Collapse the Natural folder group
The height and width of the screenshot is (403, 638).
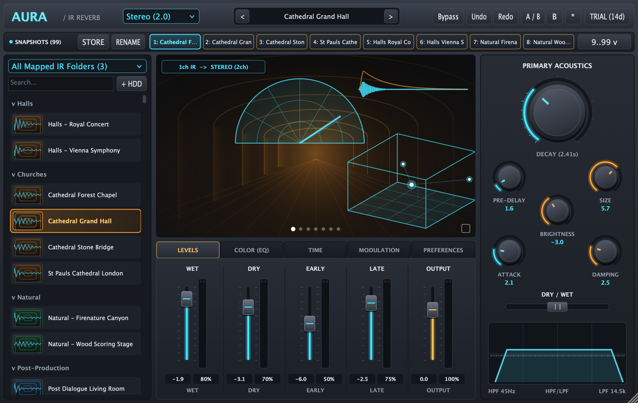click(26, 297)
